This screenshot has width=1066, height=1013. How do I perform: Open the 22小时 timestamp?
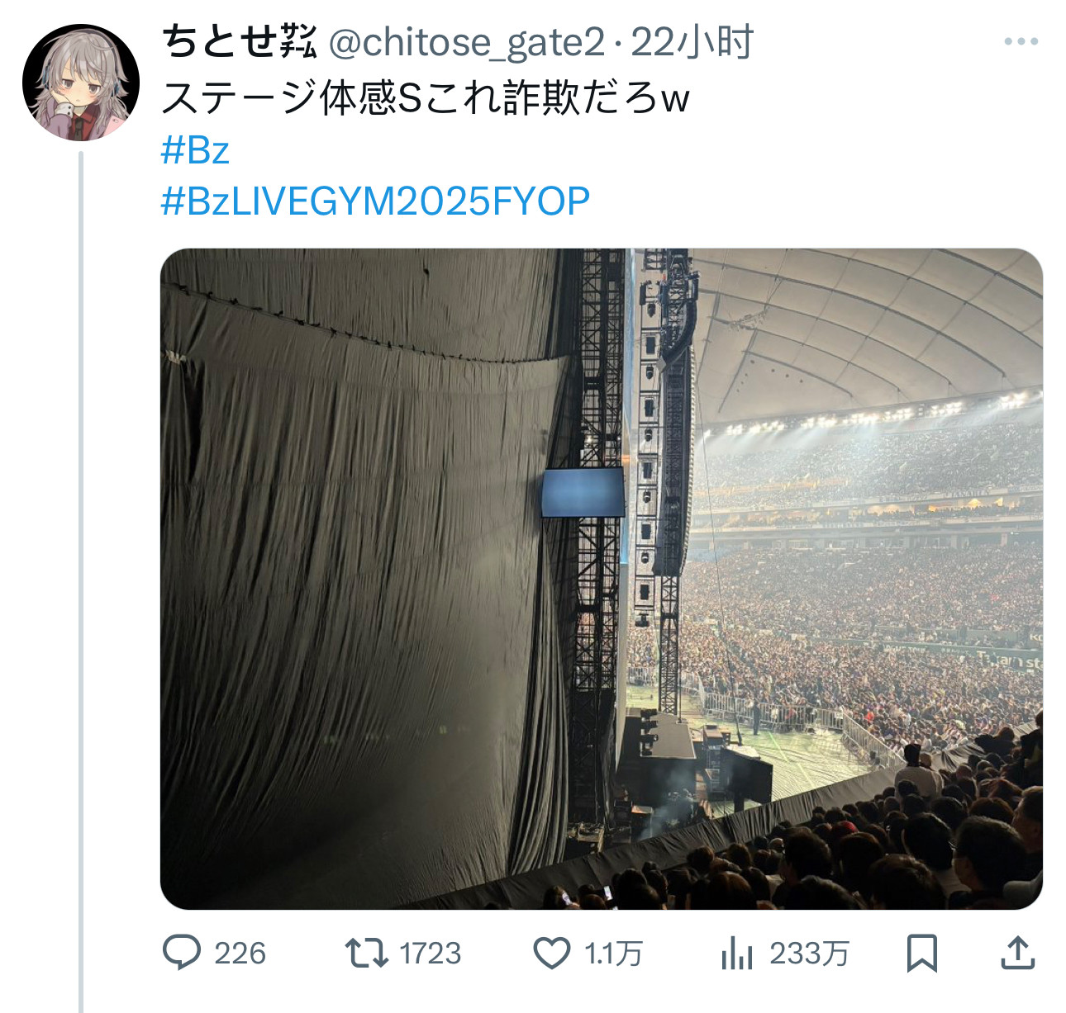(x=692, y=42)
